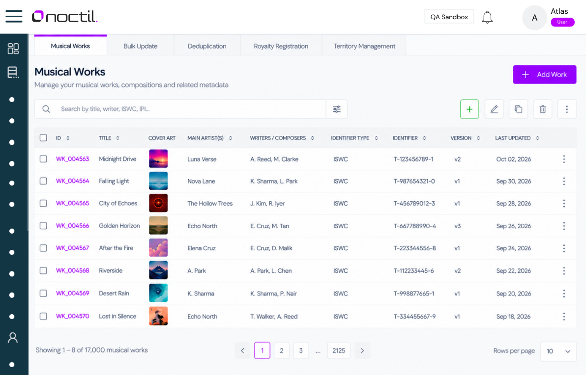
Task: Sort by Writers / Composers column
Action: coord(313,138)
